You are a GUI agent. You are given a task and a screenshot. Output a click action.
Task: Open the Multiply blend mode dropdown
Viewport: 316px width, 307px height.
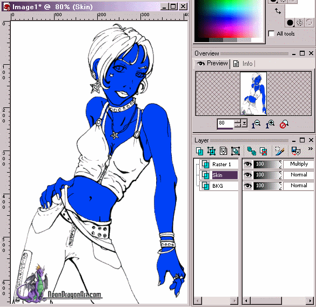[x=299, y=164]
